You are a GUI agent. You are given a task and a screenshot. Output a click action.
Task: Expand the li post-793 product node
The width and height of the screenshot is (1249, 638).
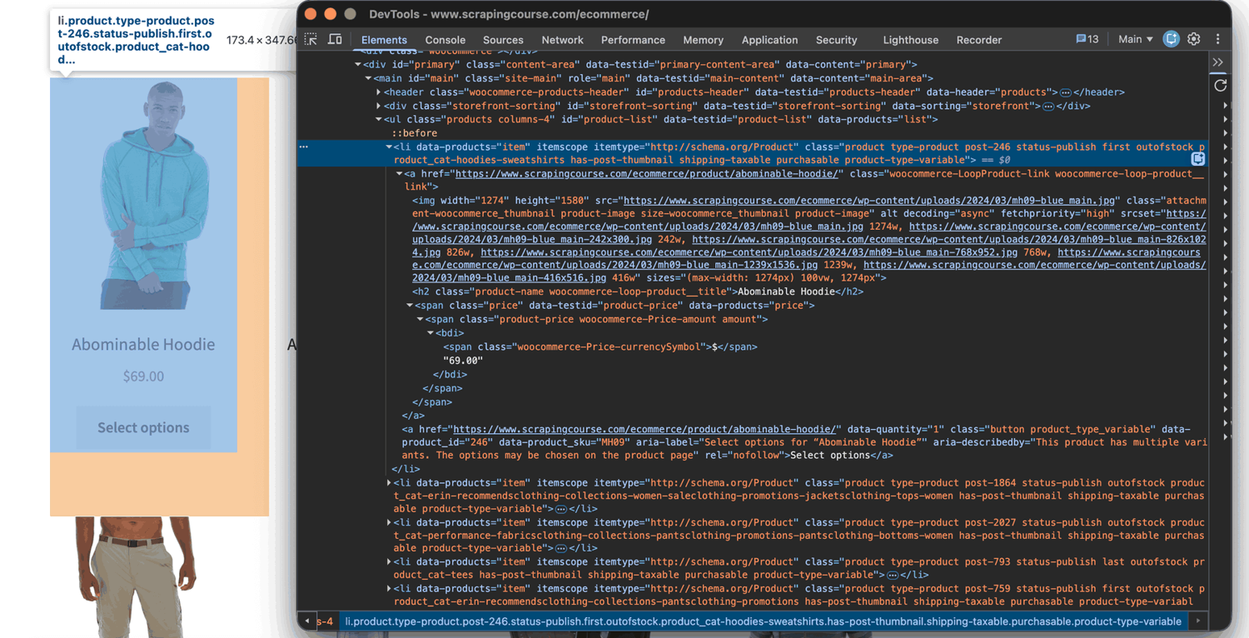pyautogui.click(x=388, y=561)
